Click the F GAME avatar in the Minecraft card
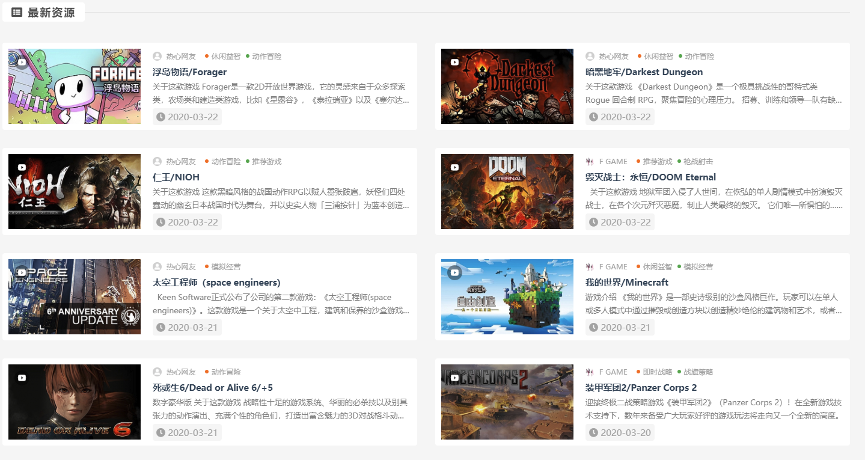This screenshot has width=865, height=460. coord(590,267)
